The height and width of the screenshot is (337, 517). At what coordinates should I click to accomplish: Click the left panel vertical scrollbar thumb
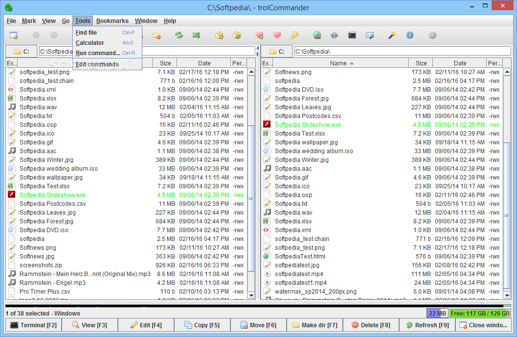(x=251, y=198)
